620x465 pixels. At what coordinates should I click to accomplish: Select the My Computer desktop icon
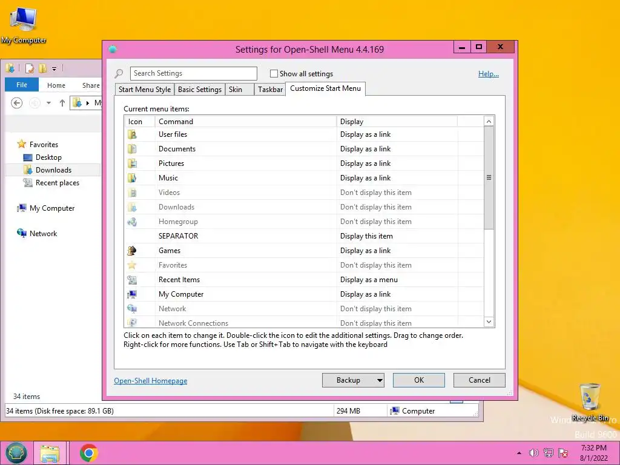tap(24, 25)
